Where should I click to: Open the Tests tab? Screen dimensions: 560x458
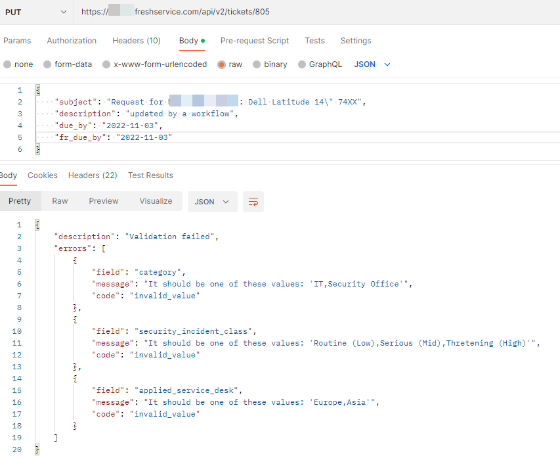[x=314, y=41]
